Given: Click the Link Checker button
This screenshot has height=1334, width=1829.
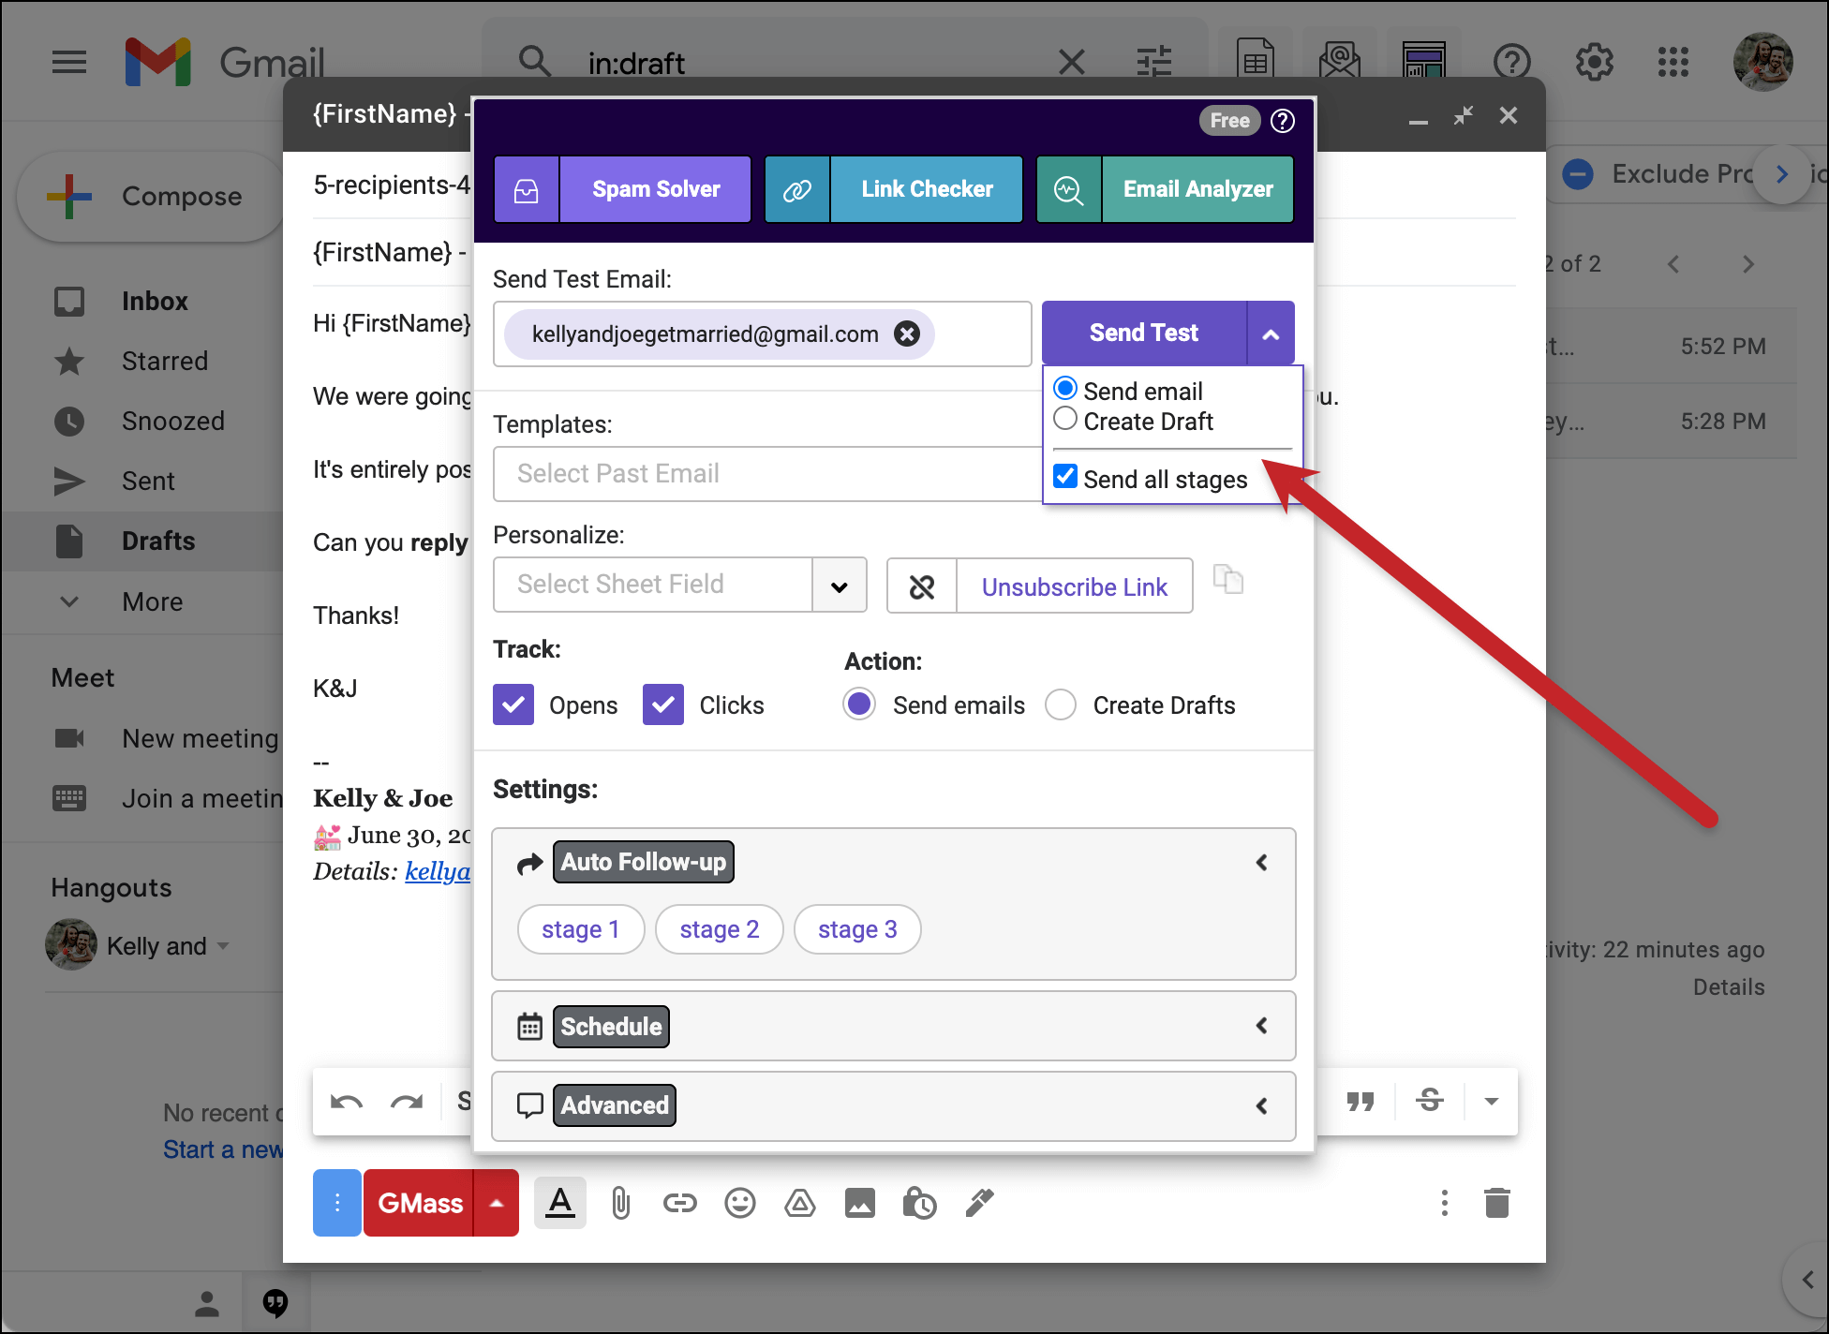Looking at the screenshot, I should tap(927, 189).
